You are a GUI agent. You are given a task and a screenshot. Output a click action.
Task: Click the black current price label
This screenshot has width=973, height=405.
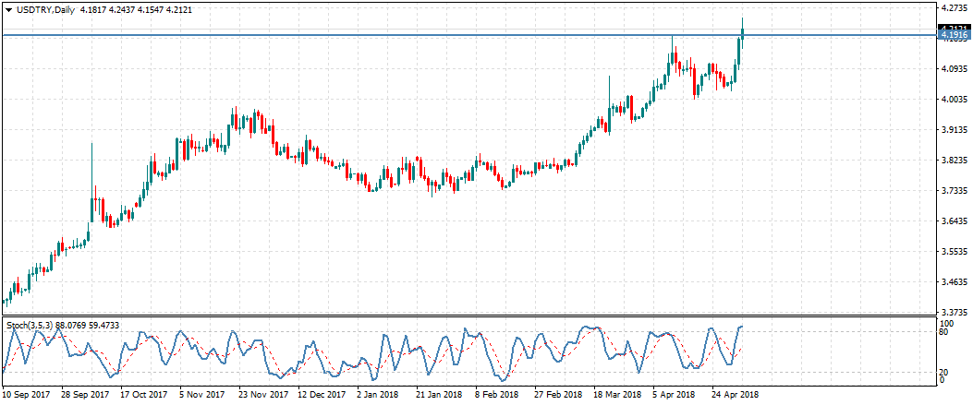[954, 29]
